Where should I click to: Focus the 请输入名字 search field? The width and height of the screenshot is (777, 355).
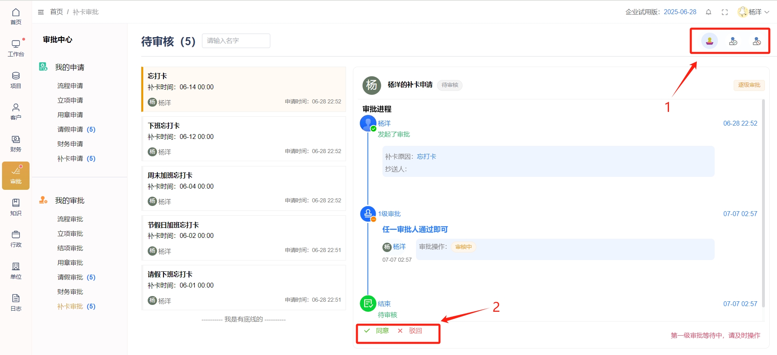(236, 41)
